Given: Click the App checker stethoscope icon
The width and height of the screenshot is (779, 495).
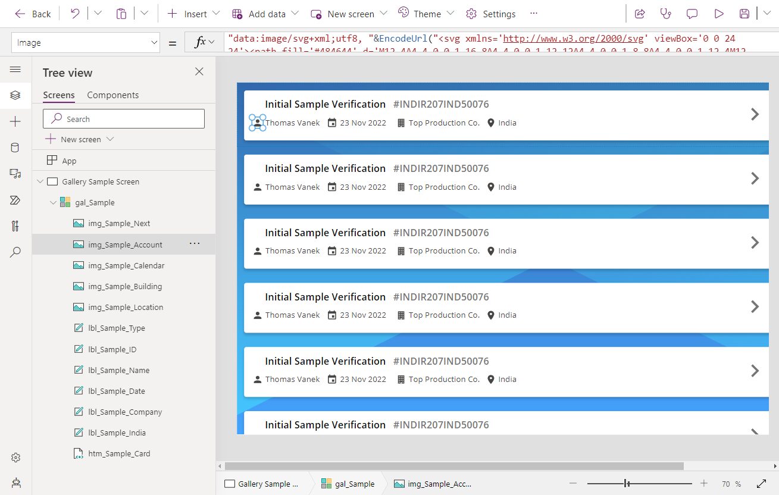Looking at the screenshot, I should (x=666, y=14).
